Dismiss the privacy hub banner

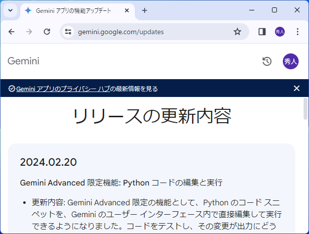[297, 88]
